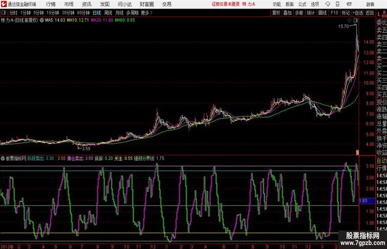The height and width of the screenshot is (249, 387).
Task: Switch to 分时 period tab
Action: click(x=13, y=13)
